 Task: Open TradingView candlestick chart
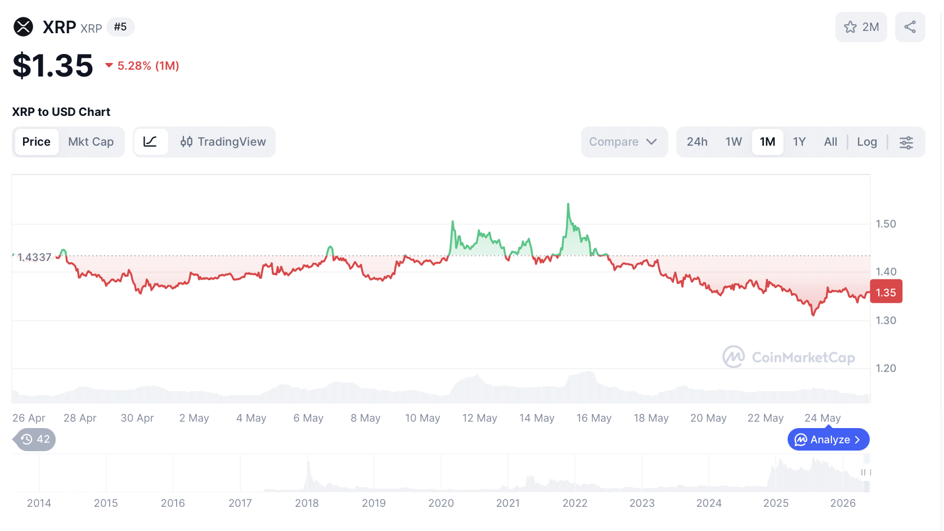point(223,142)
